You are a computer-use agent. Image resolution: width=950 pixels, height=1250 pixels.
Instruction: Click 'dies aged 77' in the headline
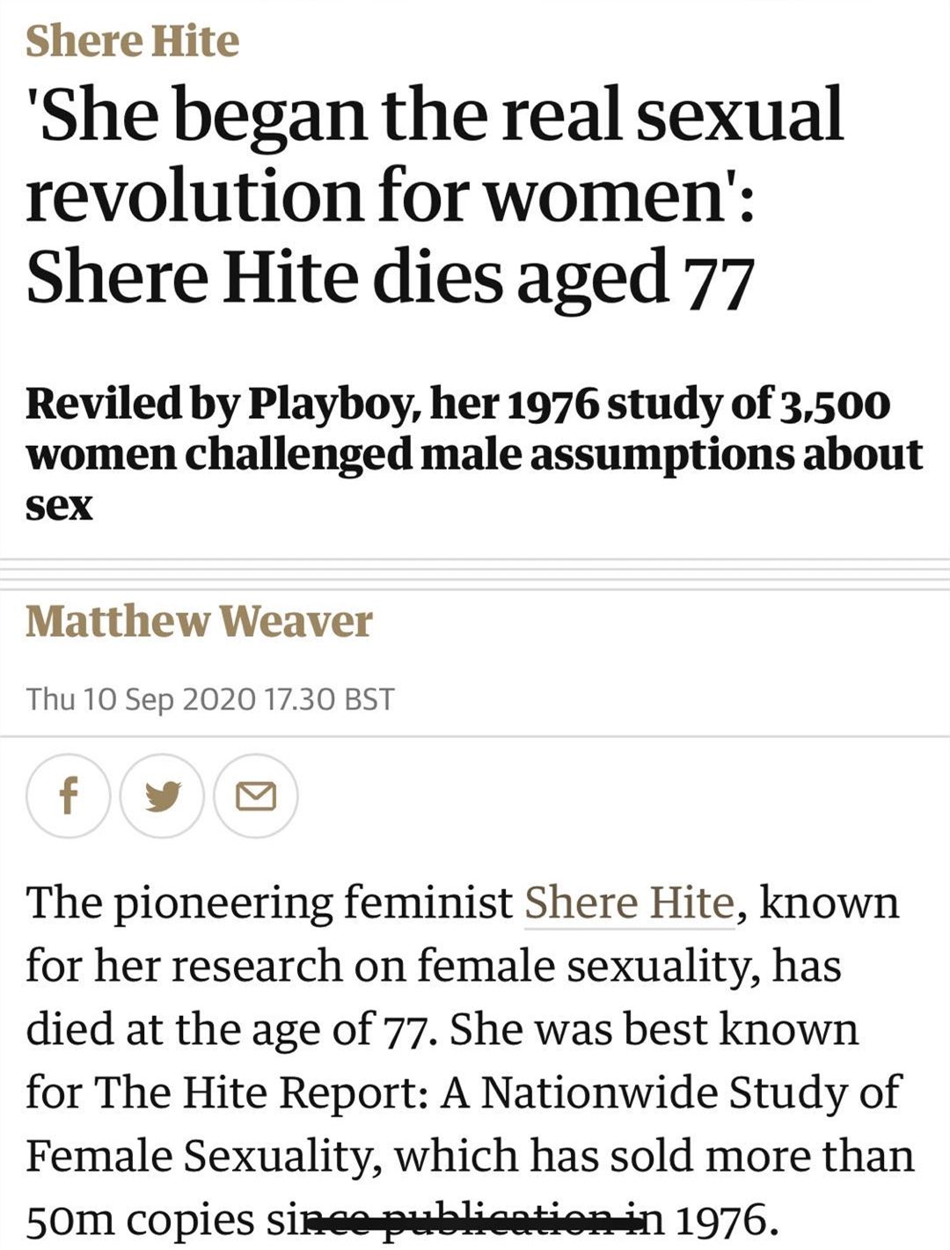click(x=563, y=274)
